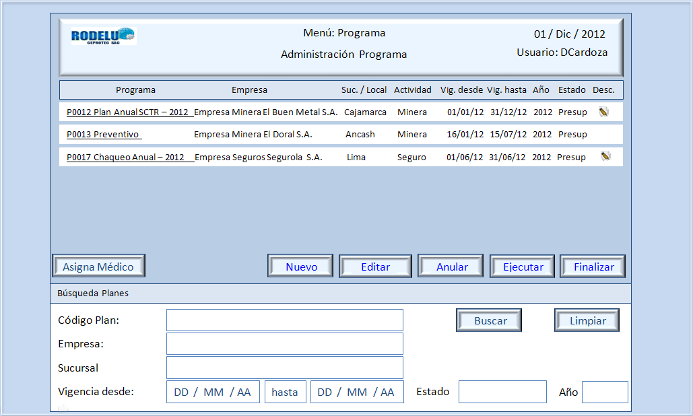The width and height of the screenshot is (693, 416).
Task: Click the Empresa column header
Action: tap(249, 90)
